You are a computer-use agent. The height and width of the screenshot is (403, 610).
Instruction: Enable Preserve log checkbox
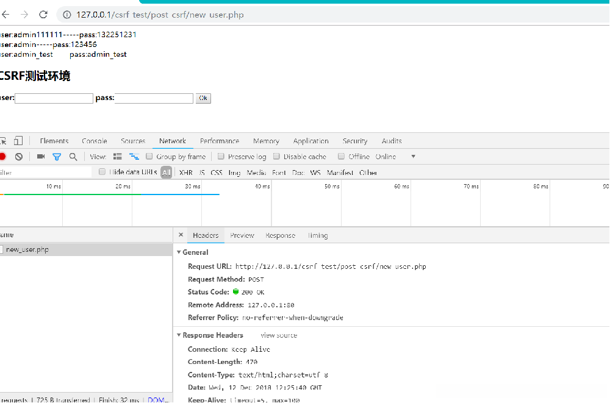coord(221,156)
